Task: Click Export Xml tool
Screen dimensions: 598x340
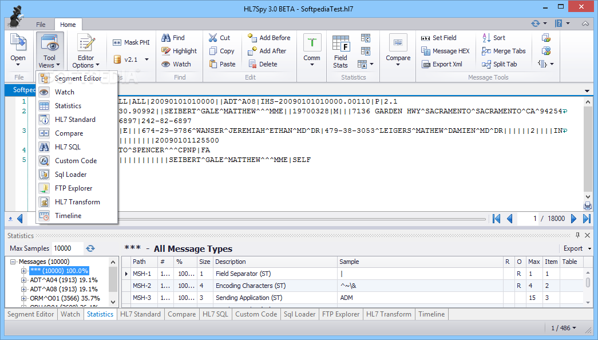Action: click(442, 64)
